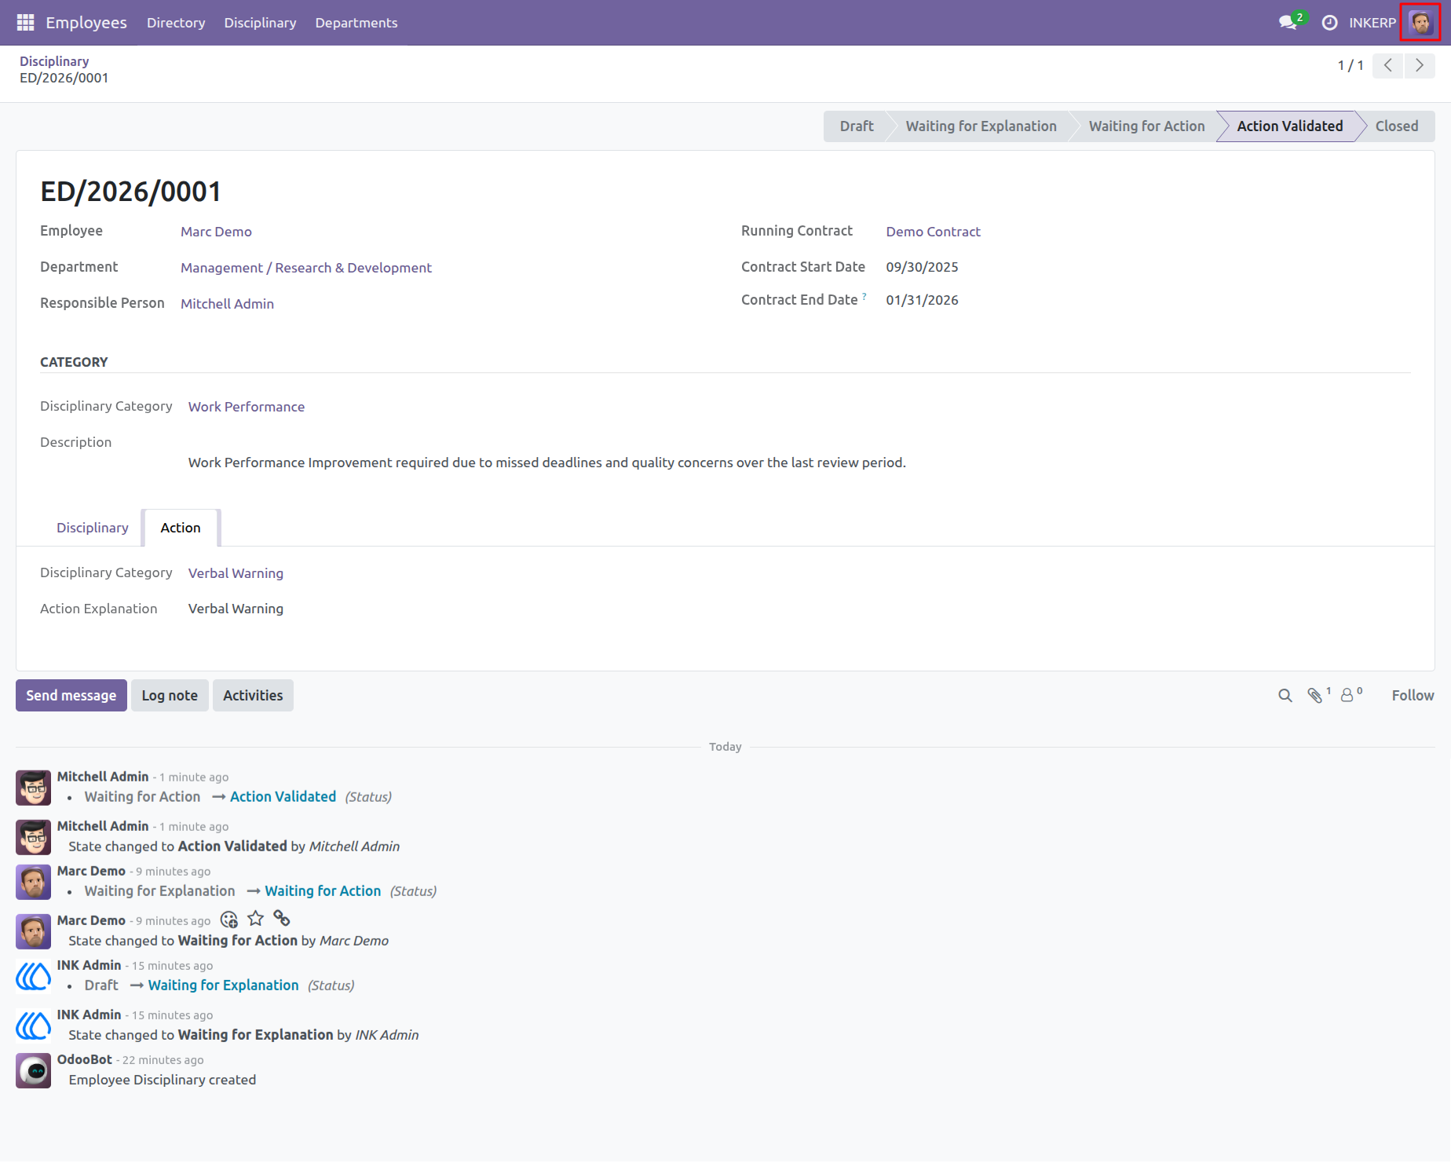1451x1163 pixels.
Task: Open Disciplinary top menu
Action: click(x=260, y=23)
